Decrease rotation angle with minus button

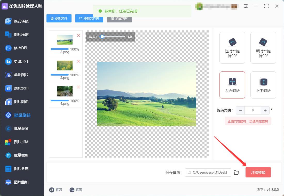240,110
